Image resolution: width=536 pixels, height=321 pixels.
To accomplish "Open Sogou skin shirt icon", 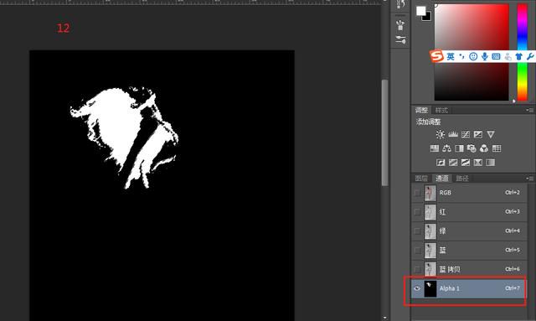I will (519, 56).
